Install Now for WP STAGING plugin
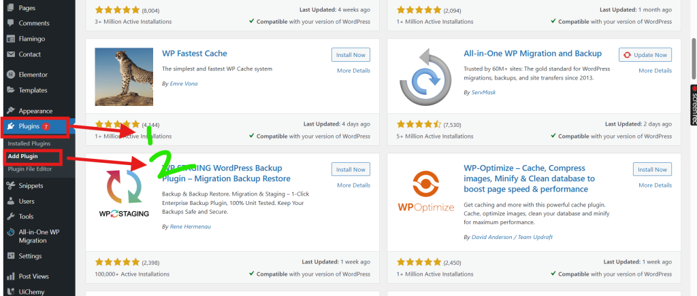 351,170
